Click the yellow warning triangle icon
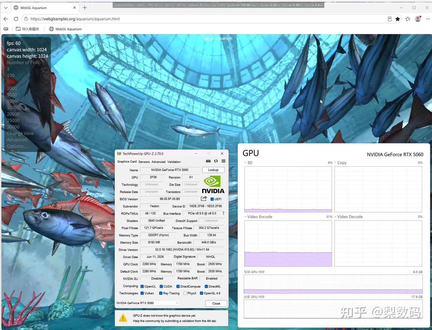432x330 pixels. [x=123, y=318]
